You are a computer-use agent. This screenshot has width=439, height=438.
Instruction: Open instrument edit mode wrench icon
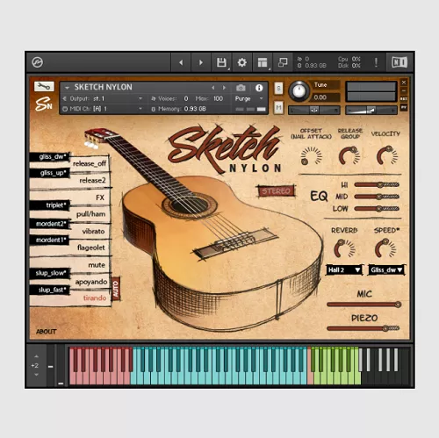[44, 86]
